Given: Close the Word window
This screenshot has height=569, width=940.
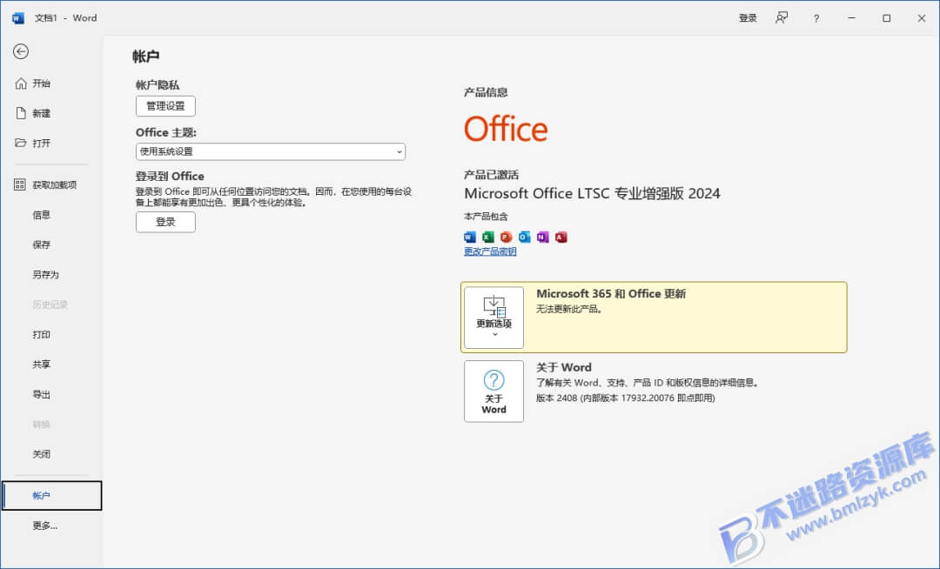Looking at the screenshot, I should pyautogui.click(x=922, y=18).
